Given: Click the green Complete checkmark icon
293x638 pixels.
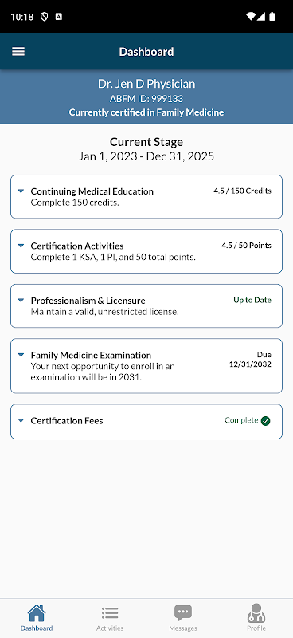Looking at the screenshot, I should [265, 421].
